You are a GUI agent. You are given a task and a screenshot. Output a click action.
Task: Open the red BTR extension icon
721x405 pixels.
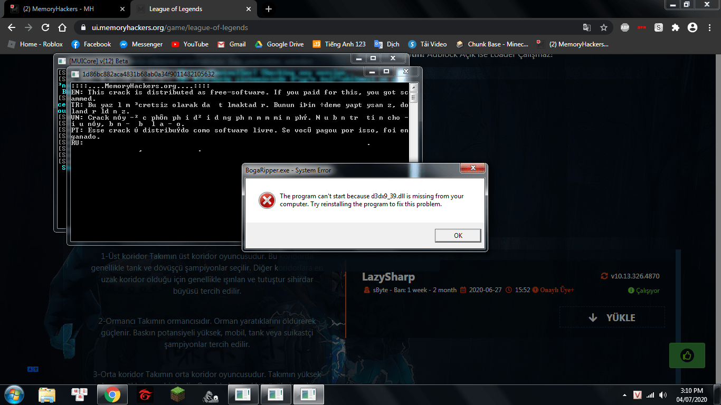tap(642, 27)
